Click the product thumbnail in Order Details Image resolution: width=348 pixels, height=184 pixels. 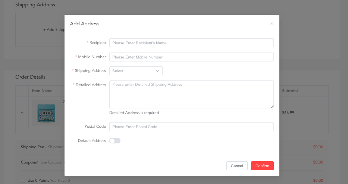(x=46, y=112)
